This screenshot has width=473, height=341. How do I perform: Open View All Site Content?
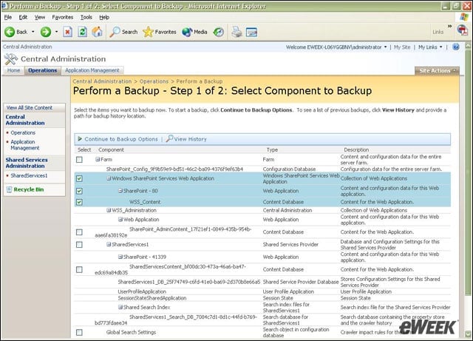tap(30, 107)
